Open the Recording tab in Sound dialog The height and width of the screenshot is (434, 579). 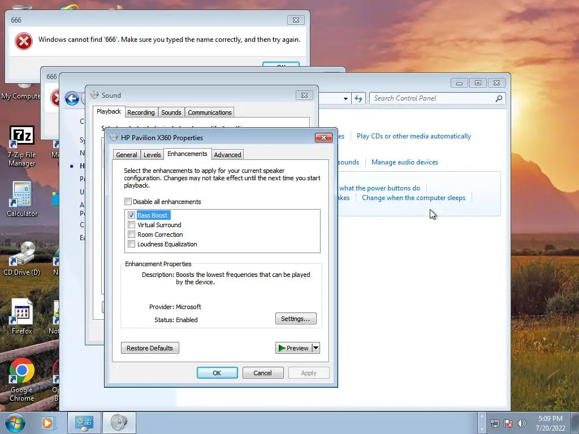(x=141, y=112)
